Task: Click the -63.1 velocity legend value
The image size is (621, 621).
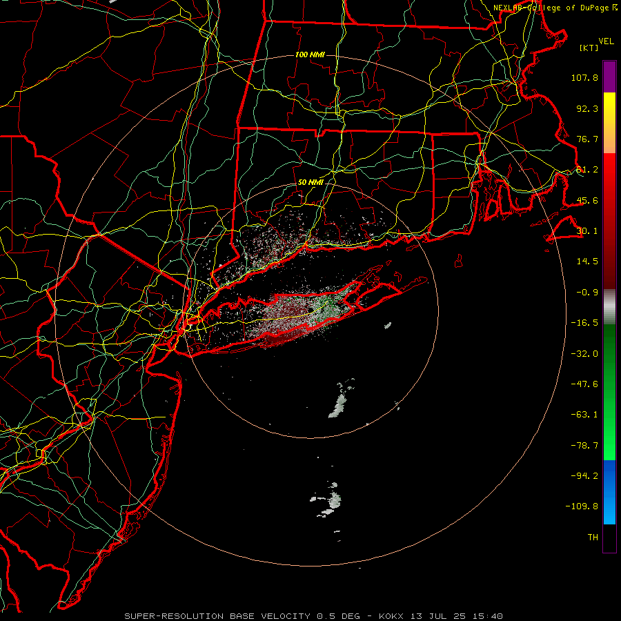Action: [x=584, y=415]
